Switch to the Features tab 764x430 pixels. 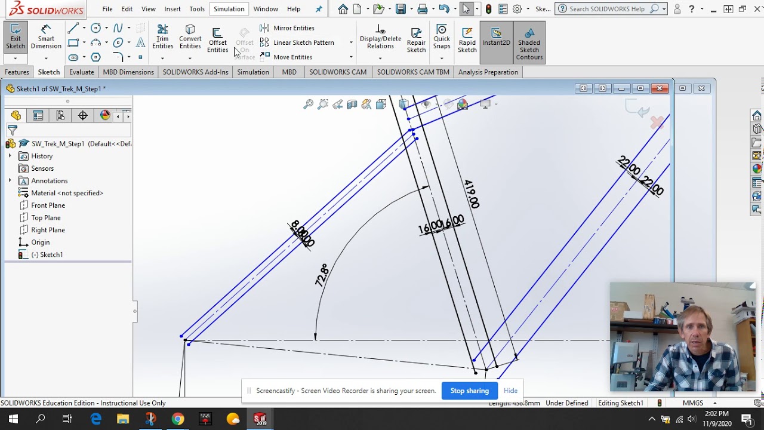(17, 72)
